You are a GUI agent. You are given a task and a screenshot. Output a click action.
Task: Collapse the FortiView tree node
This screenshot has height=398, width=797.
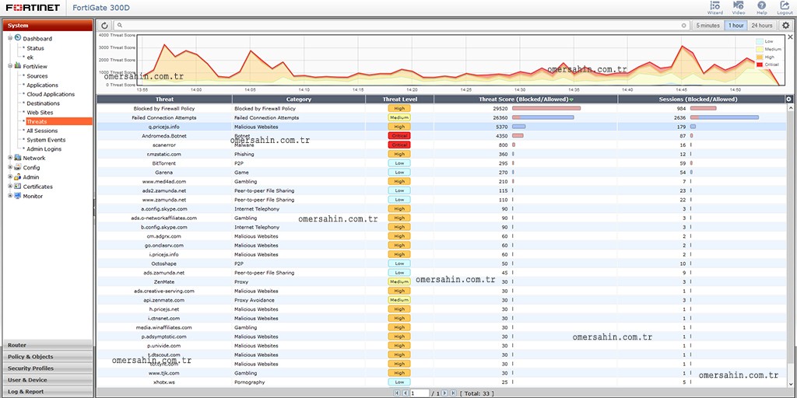click(10, 66)
